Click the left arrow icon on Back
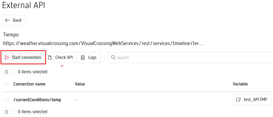 point(8,20)
